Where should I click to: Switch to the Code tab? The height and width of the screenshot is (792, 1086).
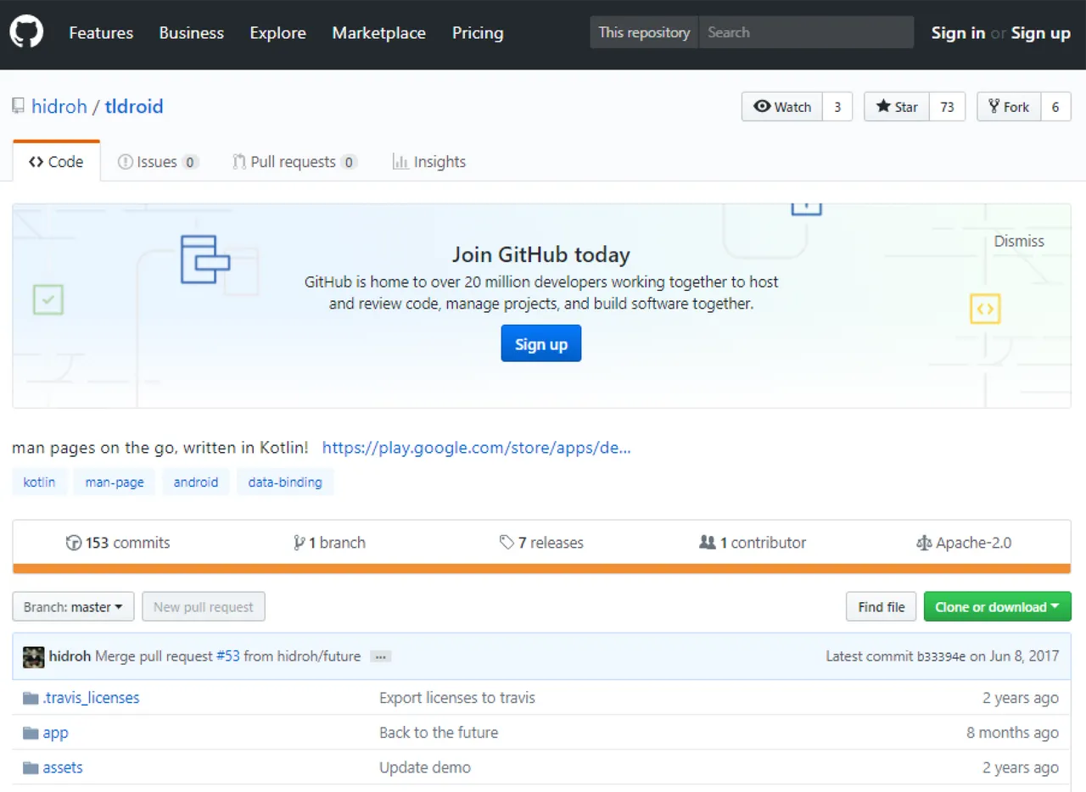pyautogui.click(x=56, y=161)
